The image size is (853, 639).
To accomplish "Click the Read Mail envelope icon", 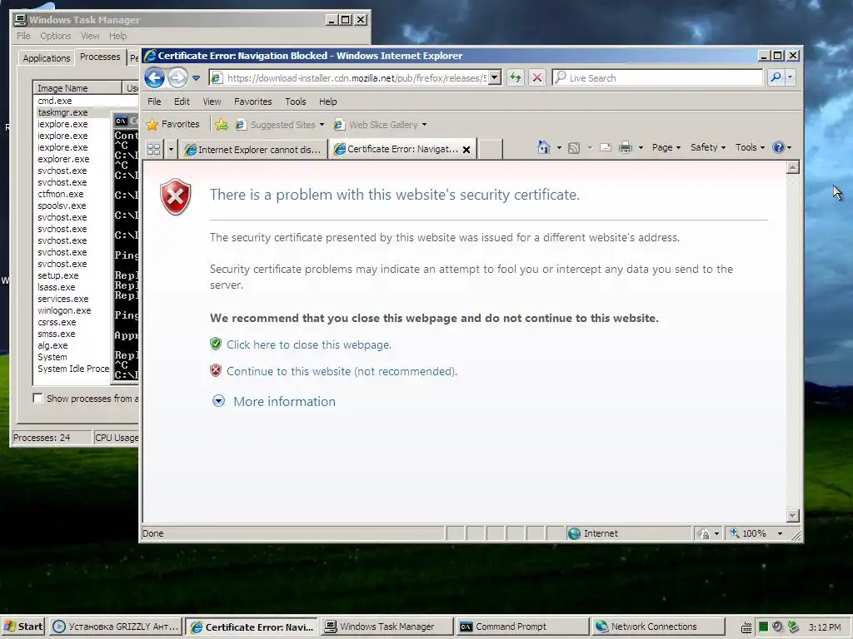I will (606, 147).
